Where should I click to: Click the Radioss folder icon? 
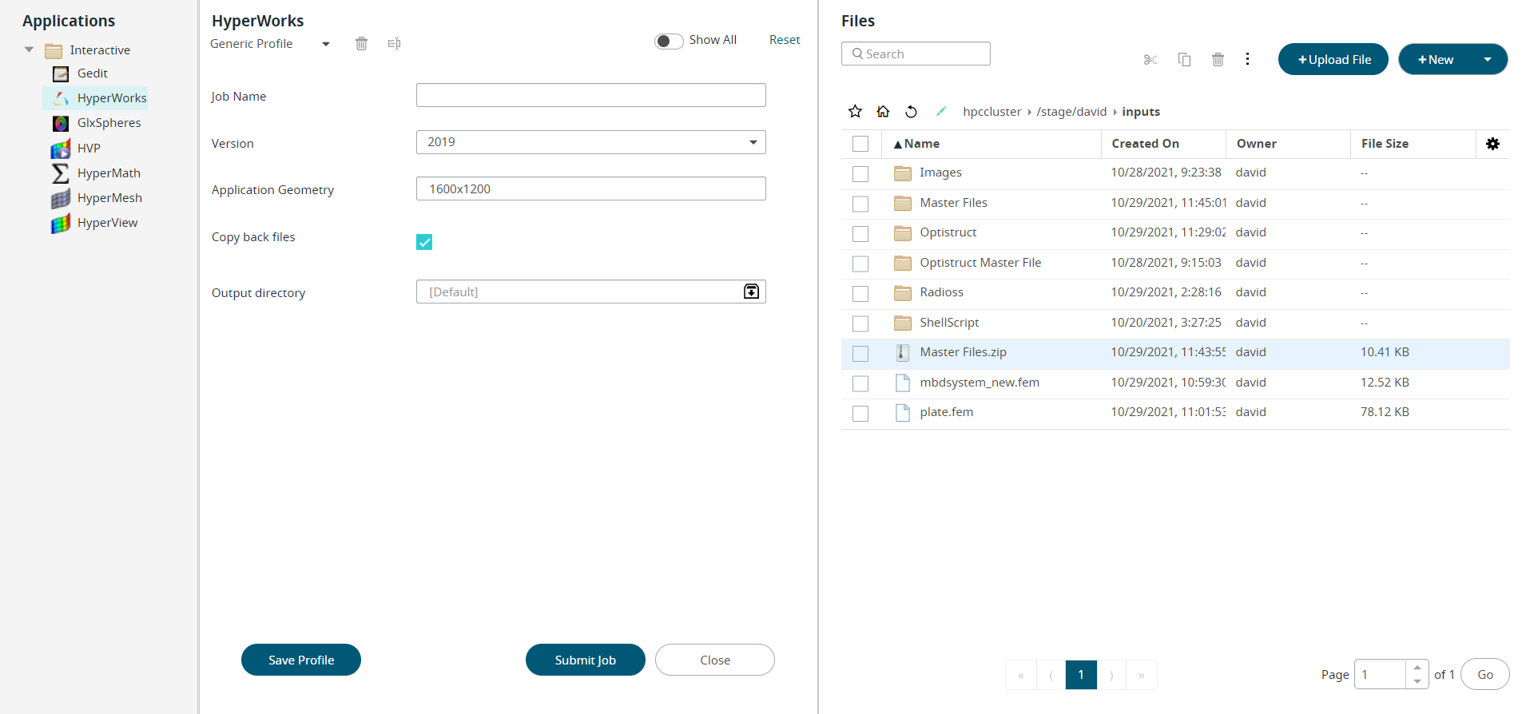coord(902,292)
